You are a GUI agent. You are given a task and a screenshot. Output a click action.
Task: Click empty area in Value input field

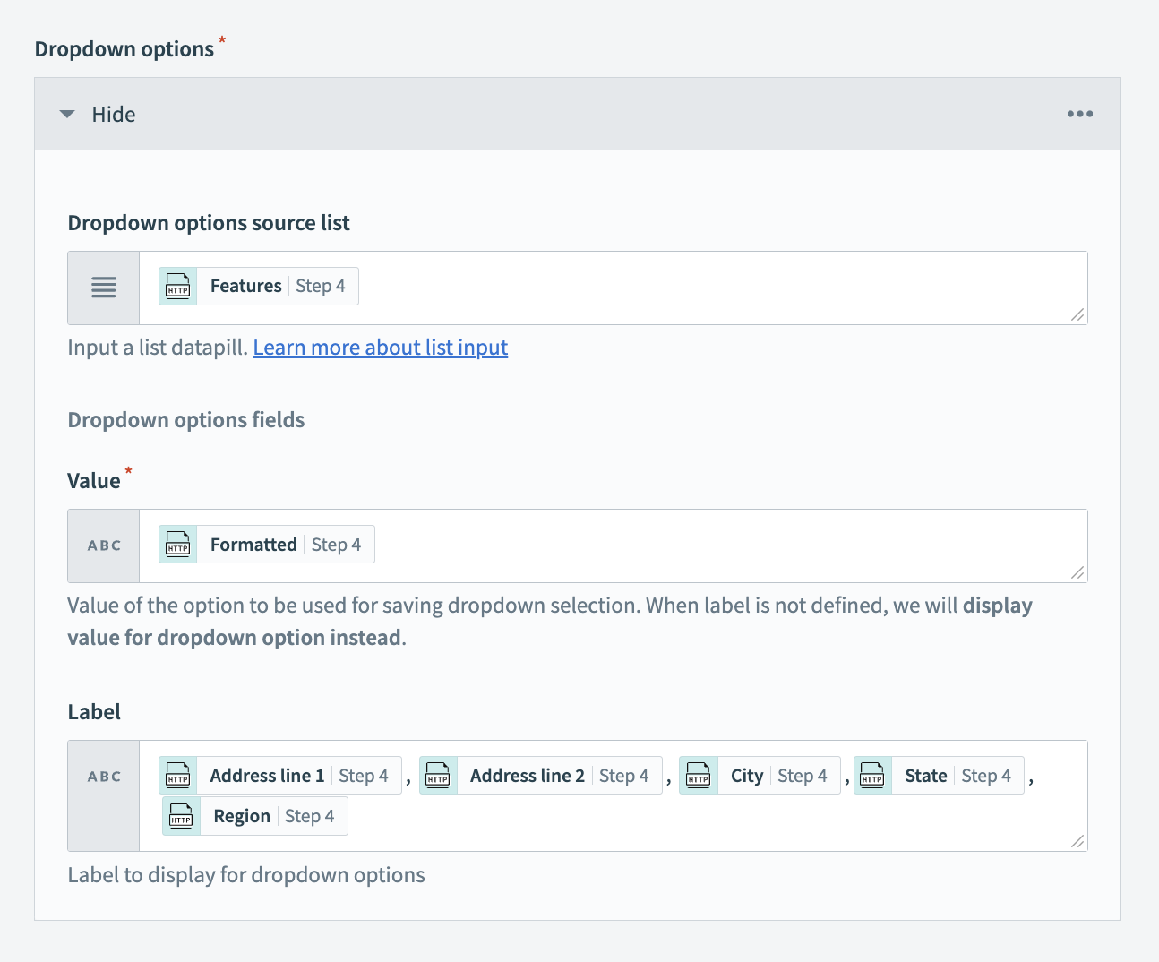717,545
